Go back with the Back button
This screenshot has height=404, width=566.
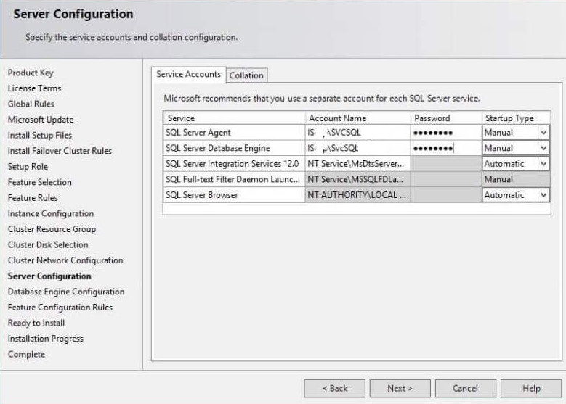coord(334,388)
